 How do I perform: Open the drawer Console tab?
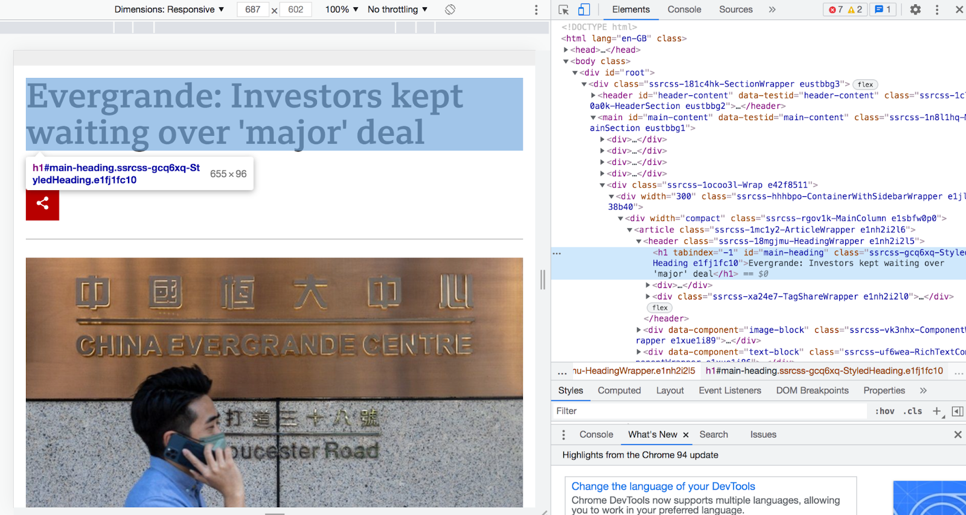(596, 435)
